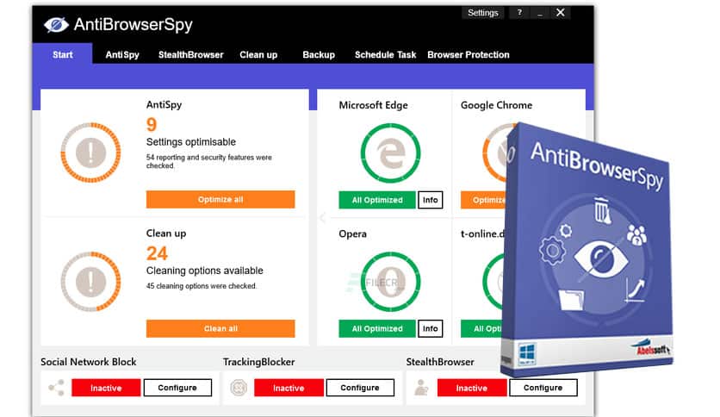The width and height of the screenshot is (720, 417).
Task: Minimize the AntiBrowserSpy window
Action: click(540, 13)
